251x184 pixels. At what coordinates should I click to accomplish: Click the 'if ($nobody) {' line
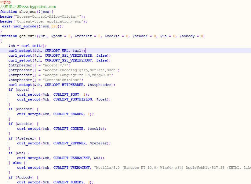point(24,177)
